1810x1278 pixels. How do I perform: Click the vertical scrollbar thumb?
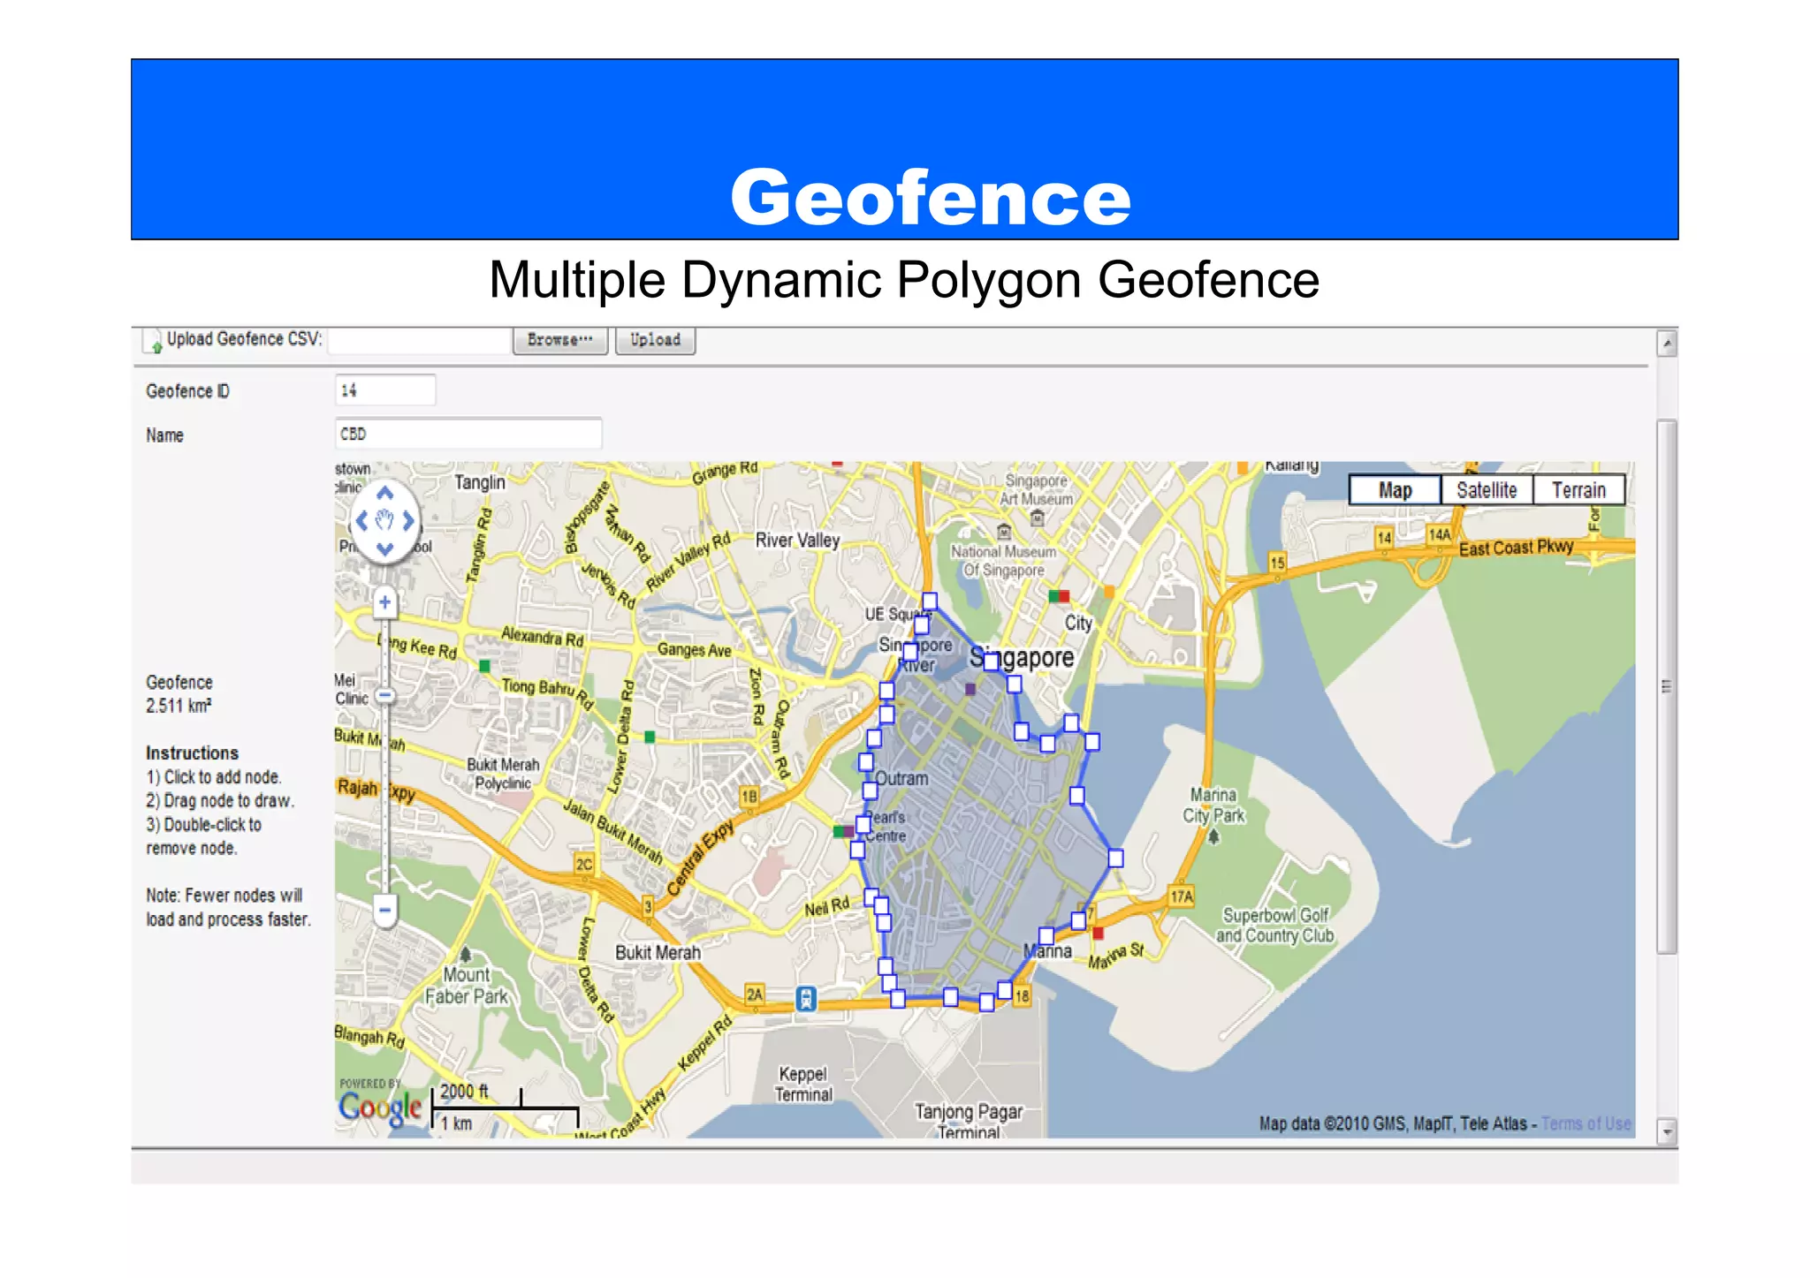1667,686
